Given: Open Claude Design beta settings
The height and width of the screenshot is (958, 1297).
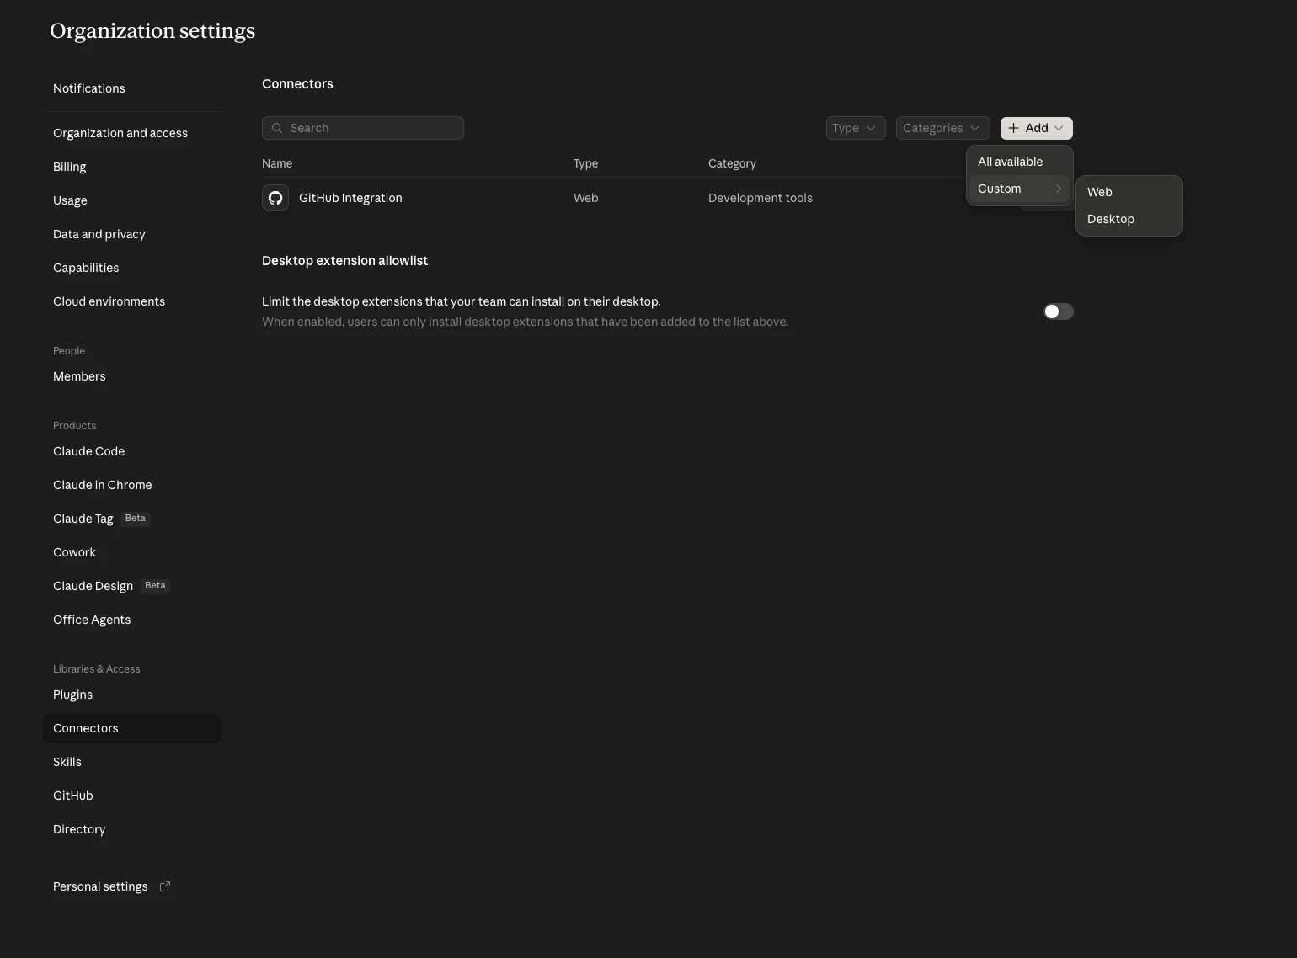Looking at the screenshot, I should [132, 586].
